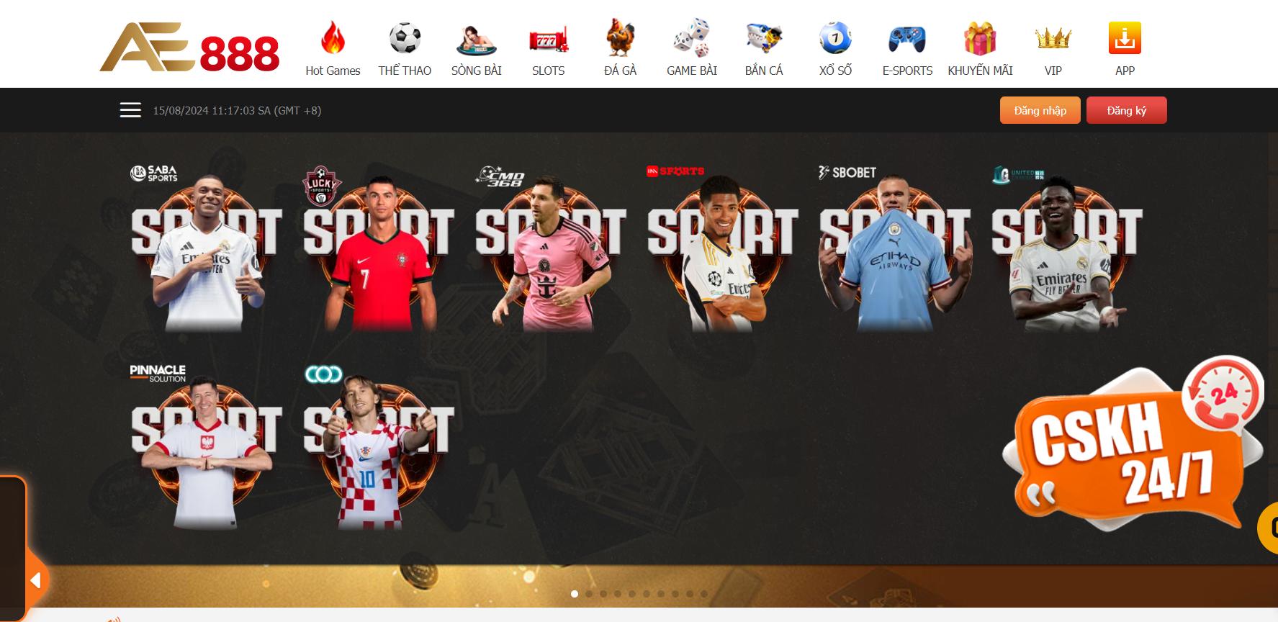The image size is (1278, 622).
Task: Click the Hot Games menu label
Action: pyautogui.click(x=333, y=71)
